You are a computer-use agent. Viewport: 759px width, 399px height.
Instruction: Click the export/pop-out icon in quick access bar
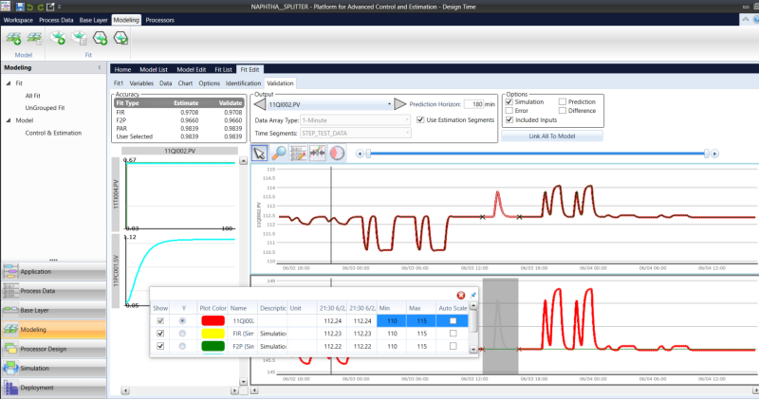coord(50,7)
